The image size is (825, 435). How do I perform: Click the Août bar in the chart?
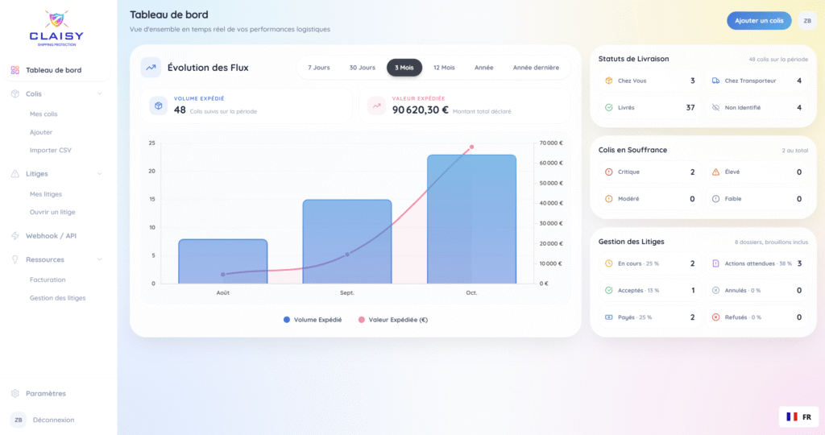223,262
